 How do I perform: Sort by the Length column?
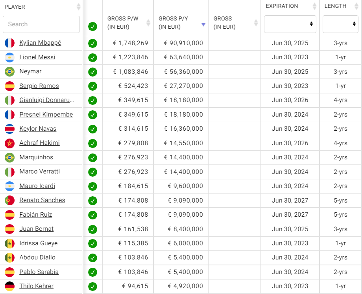tap(356, 6)
